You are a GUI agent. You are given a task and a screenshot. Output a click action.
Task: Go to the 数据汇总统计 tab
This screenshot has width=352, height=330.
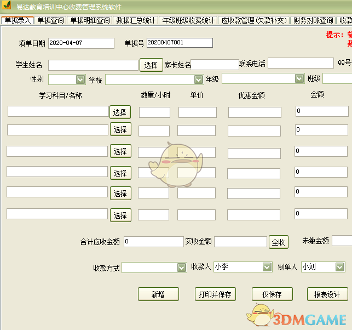point(136,20)
